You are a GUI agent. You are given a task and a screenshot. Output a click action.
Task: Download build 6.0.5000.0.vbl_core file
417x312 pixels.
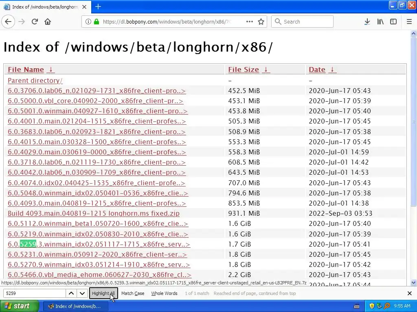[x=95, y=101]
